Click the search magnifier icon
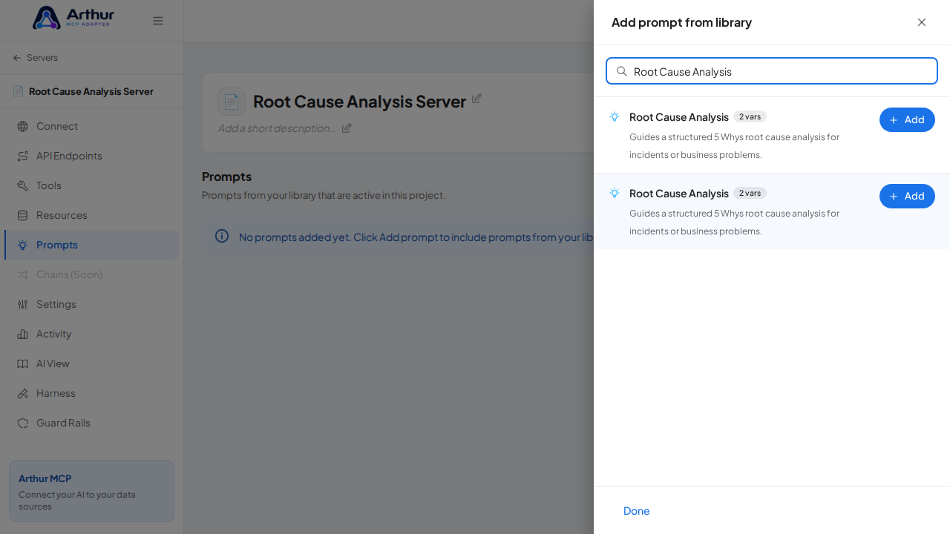Image resolution: width=950 pixels, height=534 pixels. point(622,71)
